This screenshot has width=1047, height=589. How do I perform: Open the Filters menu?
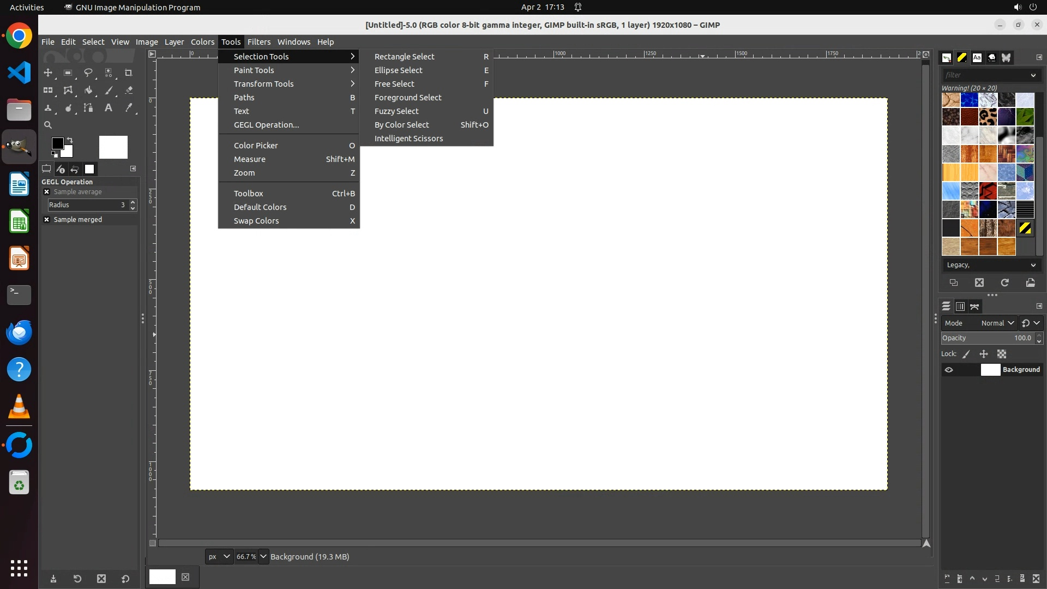258,42
